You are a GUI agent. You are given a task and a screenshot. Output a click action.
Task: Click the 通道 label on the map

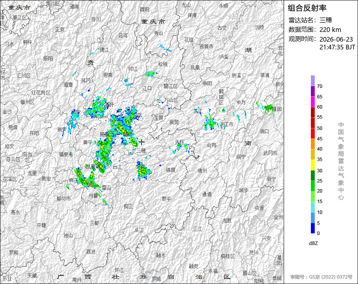[207, 194]
